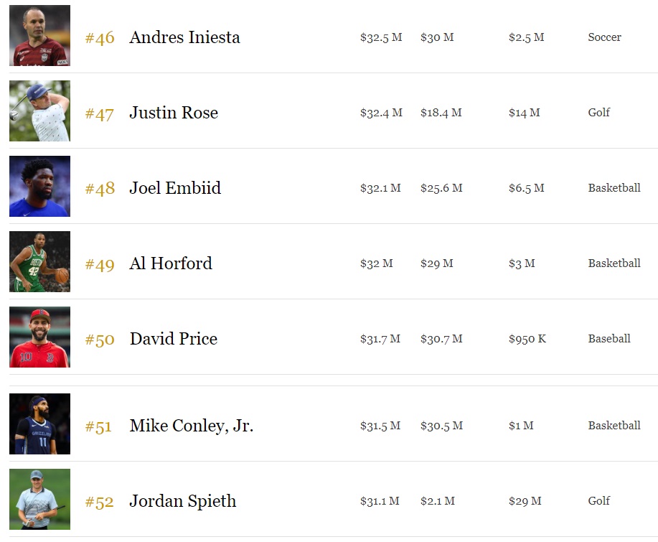The width and height of the screenshot is (658, 542).
Task: Click the Baseball sport label
Action: pyautogui.click(x=609, y=339)
